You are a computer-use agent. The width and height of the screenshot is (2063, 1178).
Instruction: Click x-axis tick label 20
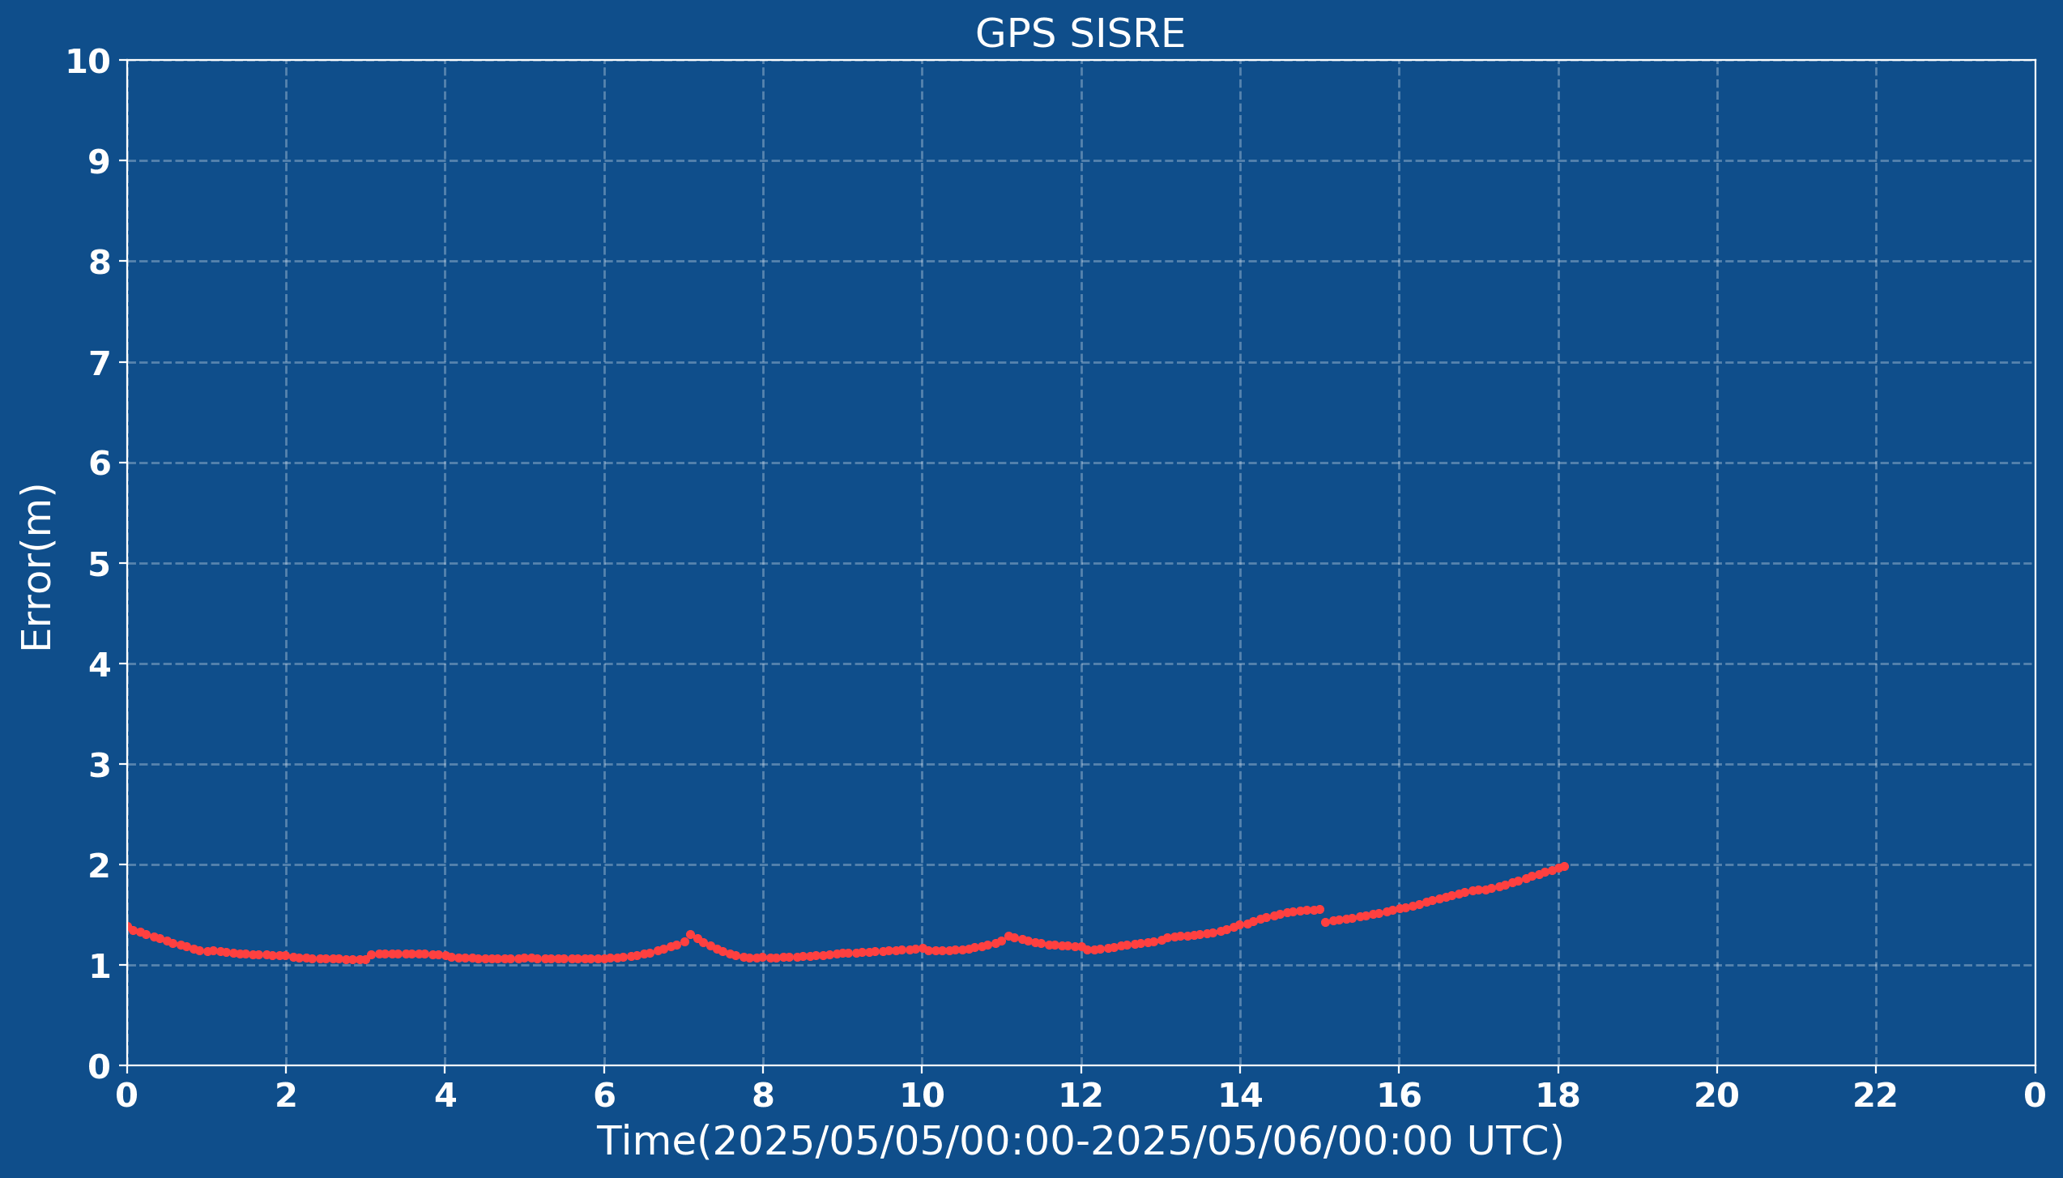pos(1717,1096)
